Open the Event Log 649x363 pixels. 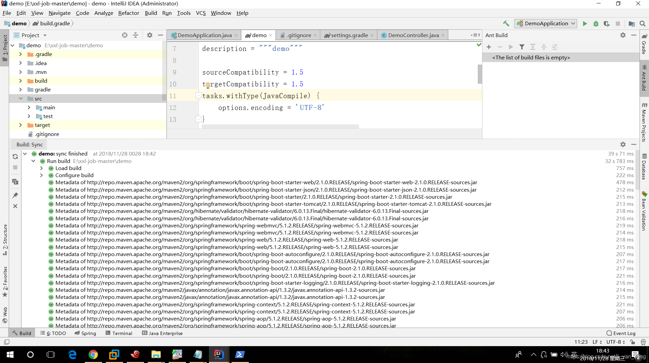(x=621, y=333)
